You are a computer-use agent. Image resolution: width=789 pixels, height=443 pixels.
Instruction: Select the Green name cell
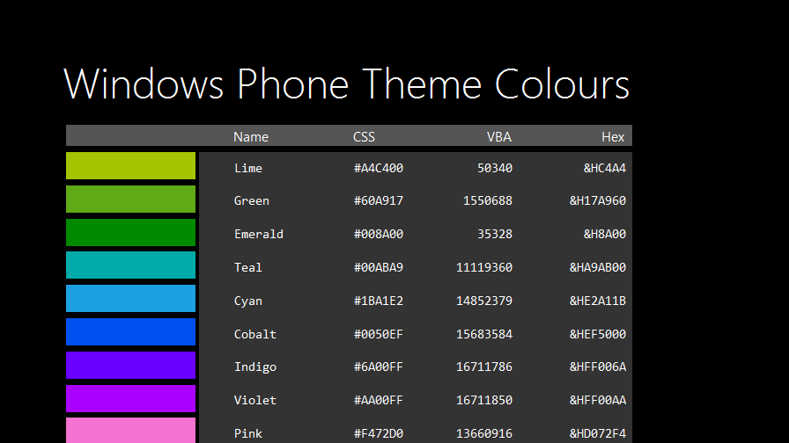tap(252, 201)
